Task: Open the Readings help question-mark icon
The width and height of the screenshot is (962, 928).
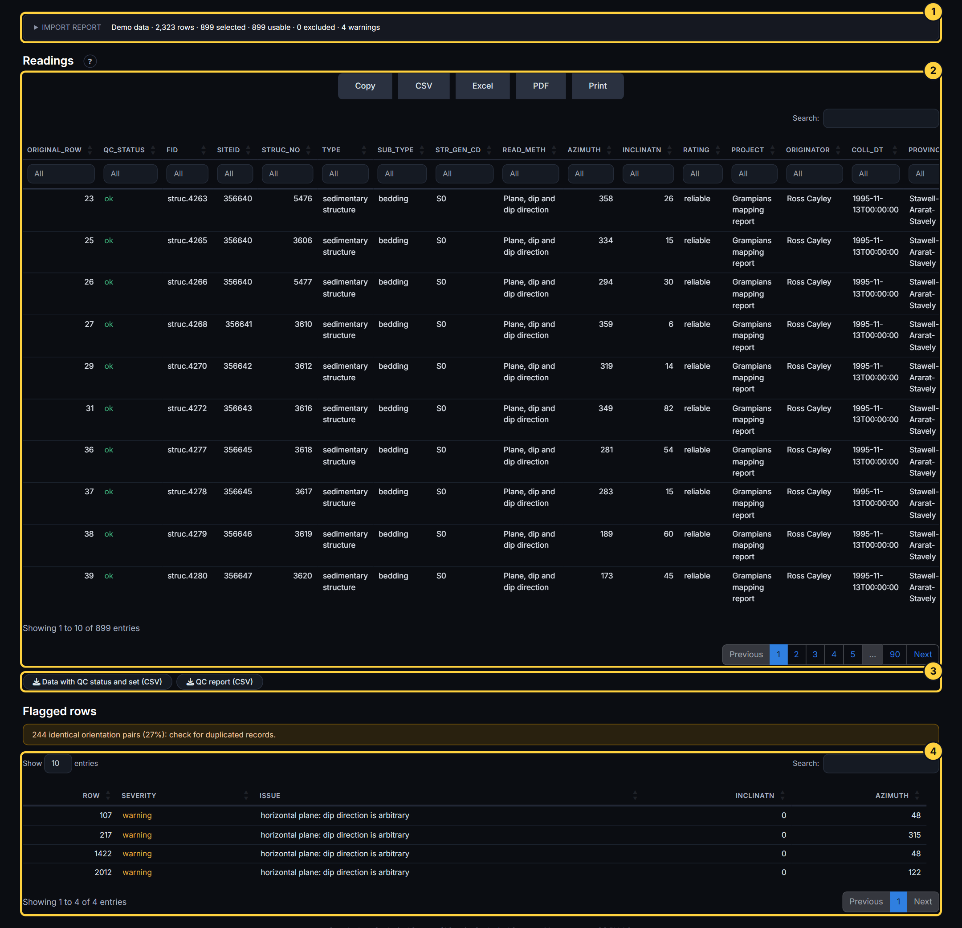Action: (90, 61)
